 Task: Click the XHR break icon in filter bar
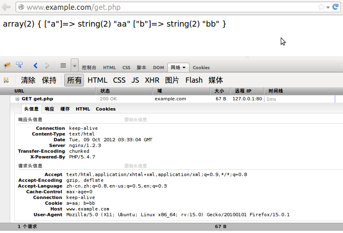tap(6, 80)
